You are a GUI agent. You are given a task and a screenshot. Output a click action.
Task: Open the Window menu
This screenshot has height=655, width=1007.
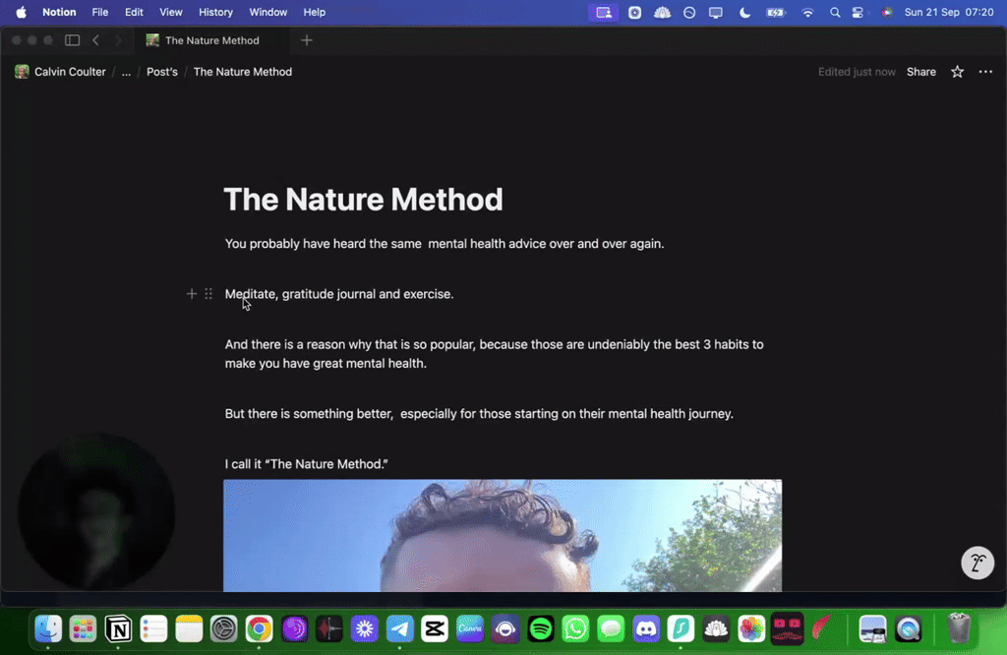tap(267, 12)
